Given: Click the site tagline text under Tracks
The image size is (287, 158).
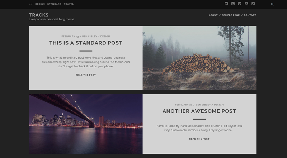Looking at the screenshot, I should [51, 19].
